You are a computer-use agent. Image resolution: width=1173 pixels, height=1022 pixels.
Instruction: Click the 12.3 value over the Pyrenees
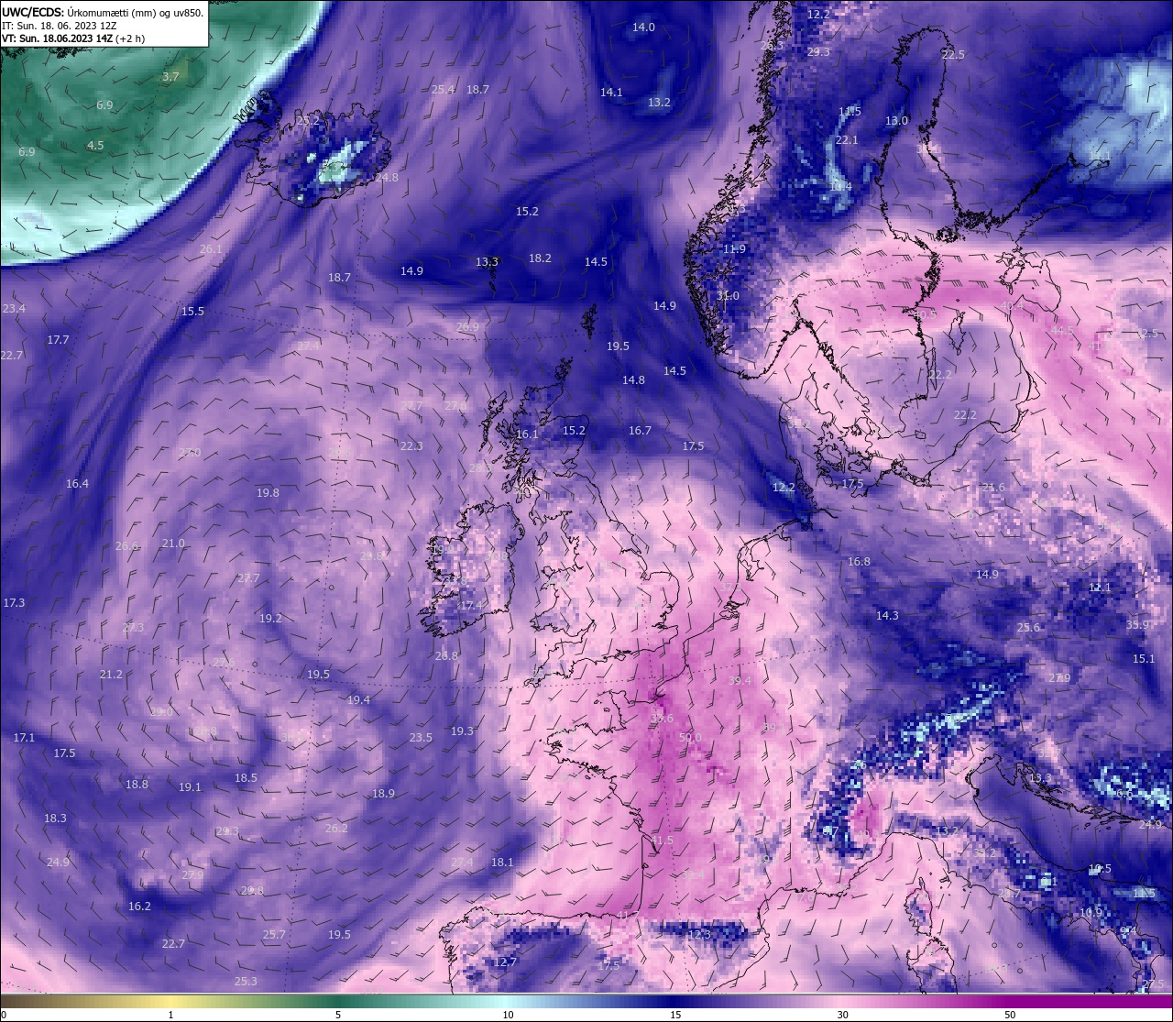pos(699,935)
